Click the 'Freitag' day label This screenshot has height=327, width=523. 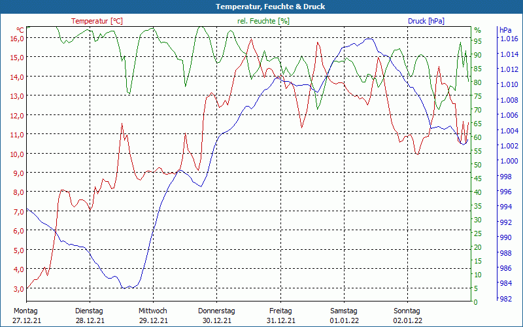[280, 311]
